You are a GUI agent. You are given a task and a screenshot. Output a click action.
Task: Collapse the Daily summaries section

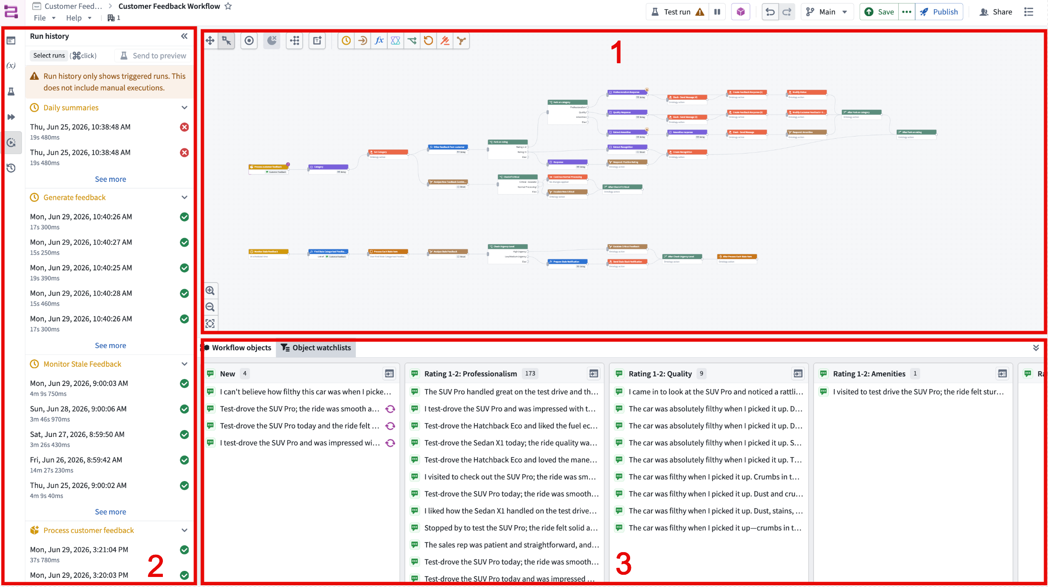tap(184, 108)
